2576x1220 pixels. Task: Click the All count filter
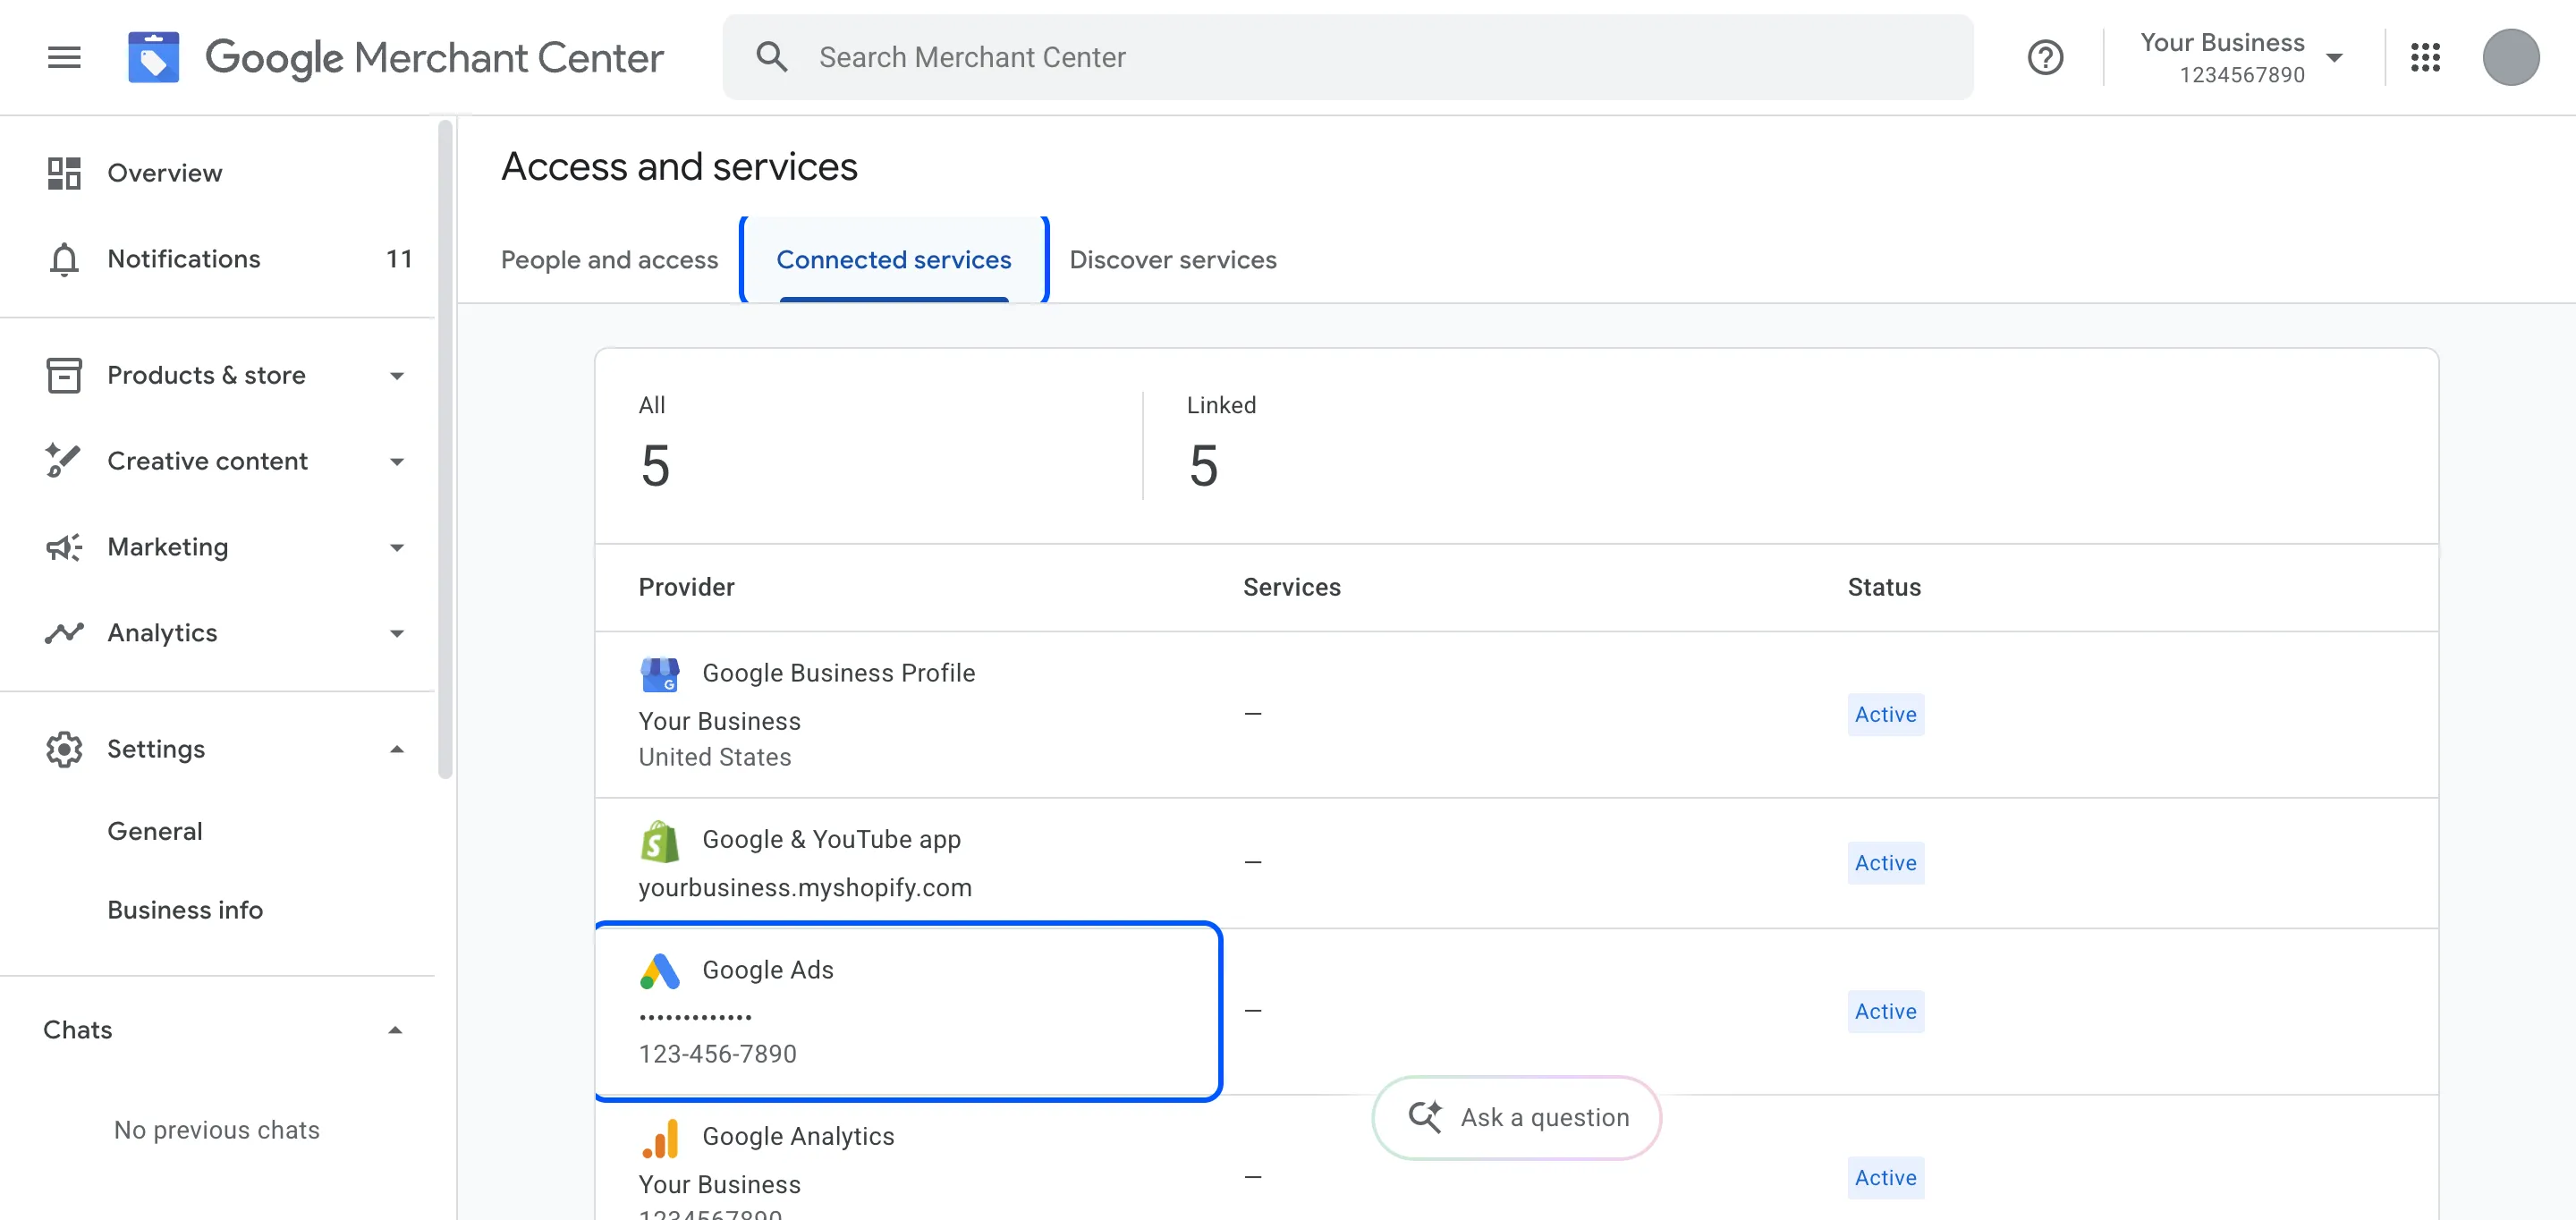click(655, 444)
